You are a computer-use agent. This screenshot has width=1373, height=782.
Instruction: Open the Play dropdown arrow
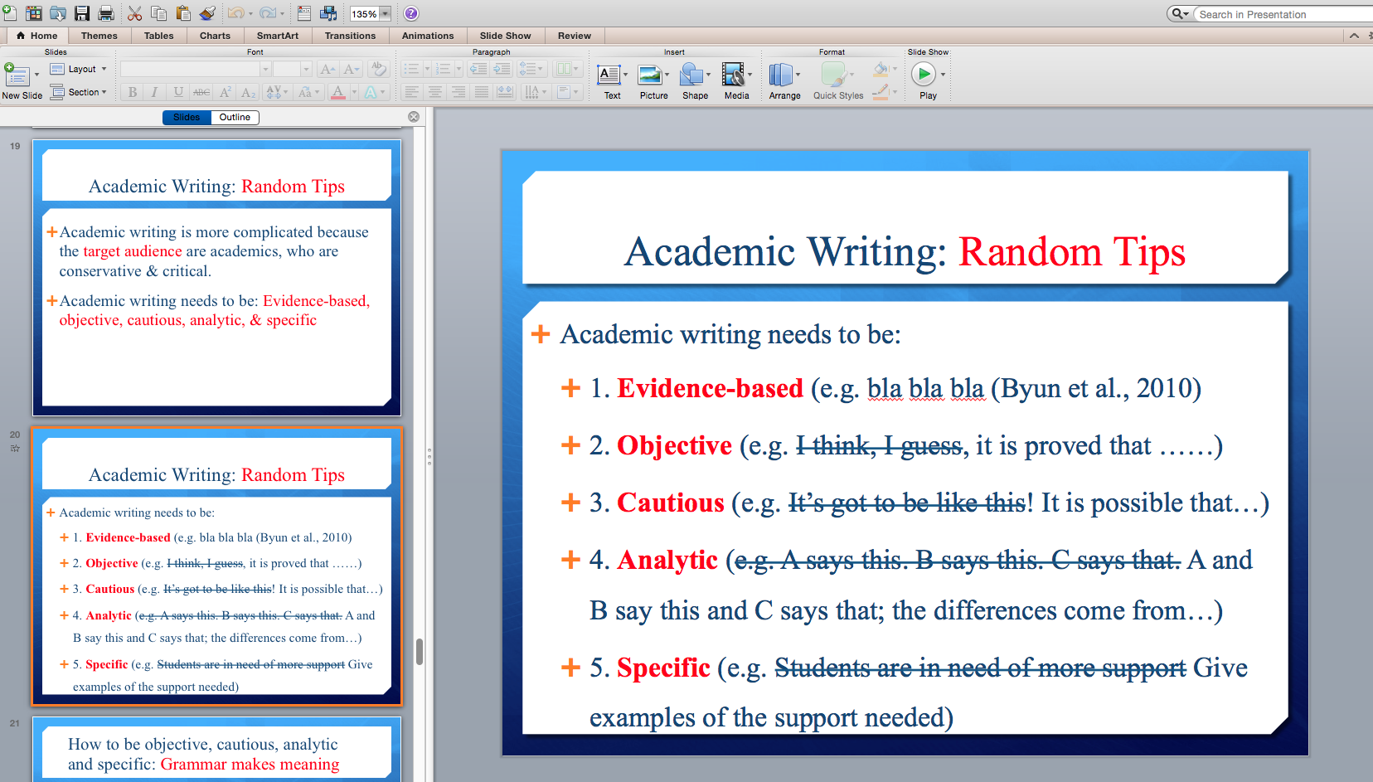pos(943,75)
